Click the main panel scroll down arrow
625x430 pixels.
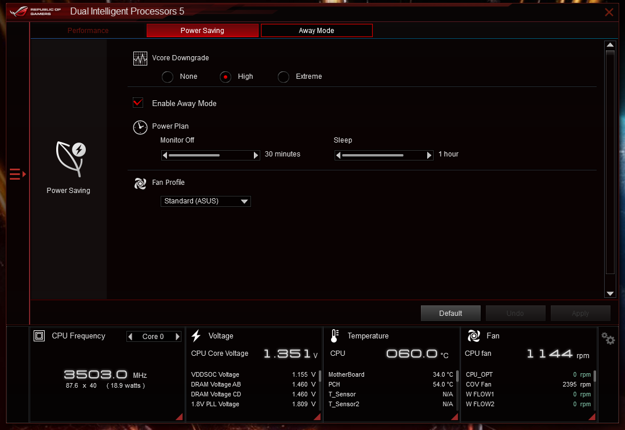610,294
